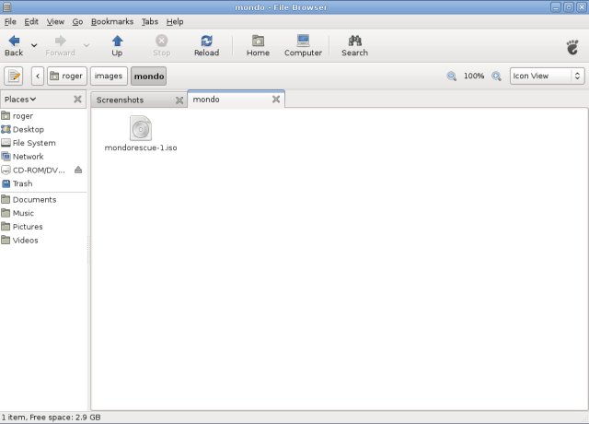Open Network in the sidebar

coord(43,157)
